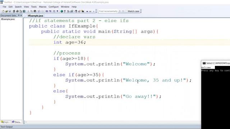This screenshot has width=230, height=129.
Task: Click the Sort icon
Action: [x=68, y=11]
